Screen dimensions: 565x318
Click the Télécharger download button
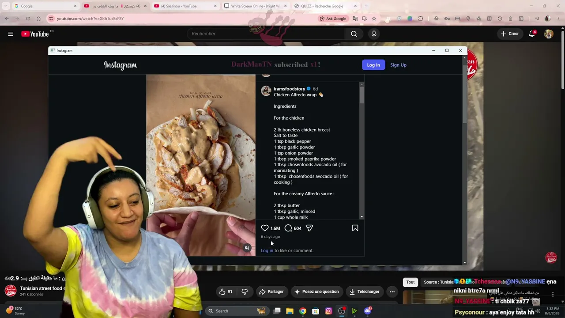365,291
